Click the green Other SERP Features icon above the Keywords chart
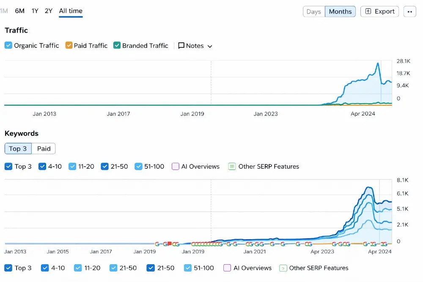Image resolution: width=423 pixels, height=282 pixels. tap(232, 167)
